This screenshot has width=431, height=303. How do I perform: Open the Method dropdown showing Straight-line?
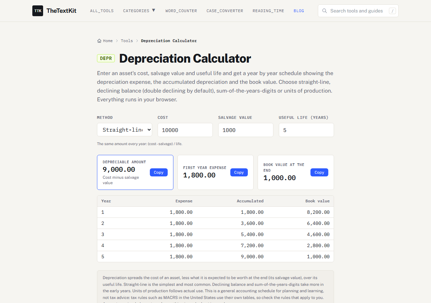point(125,130)
